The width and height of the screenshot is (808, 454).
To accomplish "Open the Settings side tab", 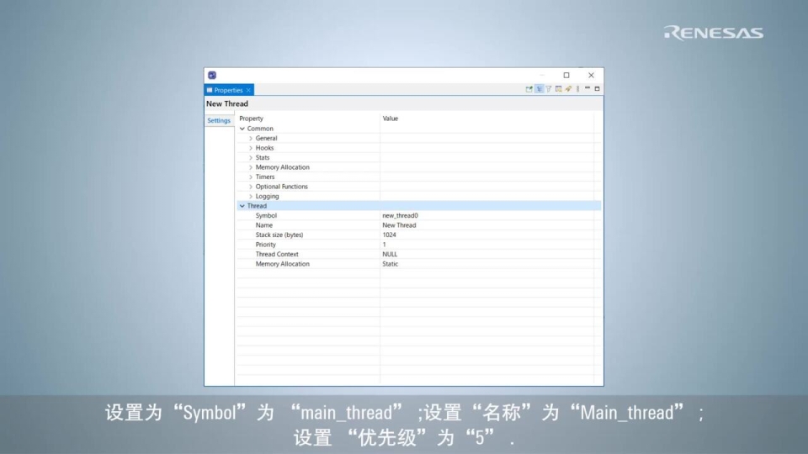I will point(219,120).
